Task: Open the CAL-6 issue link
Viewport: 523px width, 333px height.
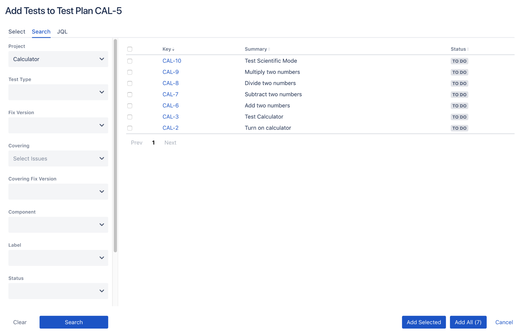Action: click(x=171, y=105)
